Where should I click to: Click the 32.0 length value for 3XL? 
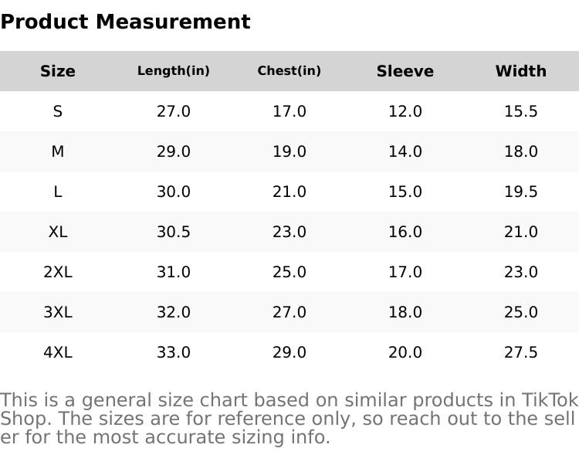coord(174,312)
